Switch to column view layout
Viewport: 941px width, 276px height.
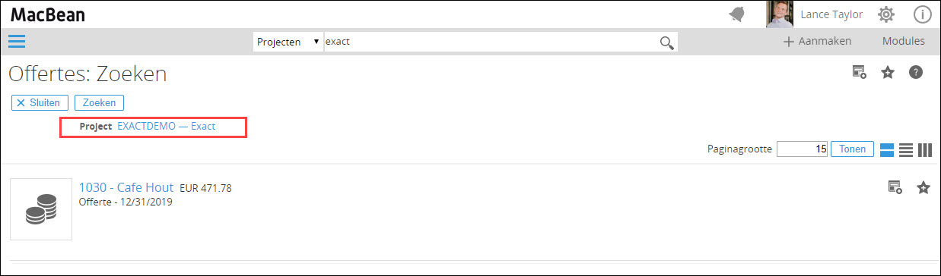924,149
